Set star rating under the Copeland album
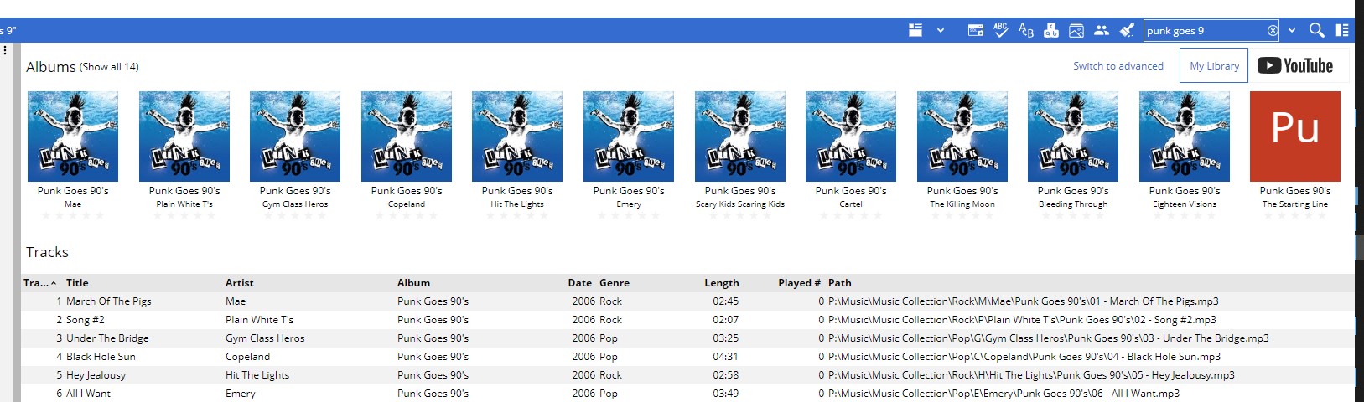The image size is (1364, 402). tap(407, 216)
